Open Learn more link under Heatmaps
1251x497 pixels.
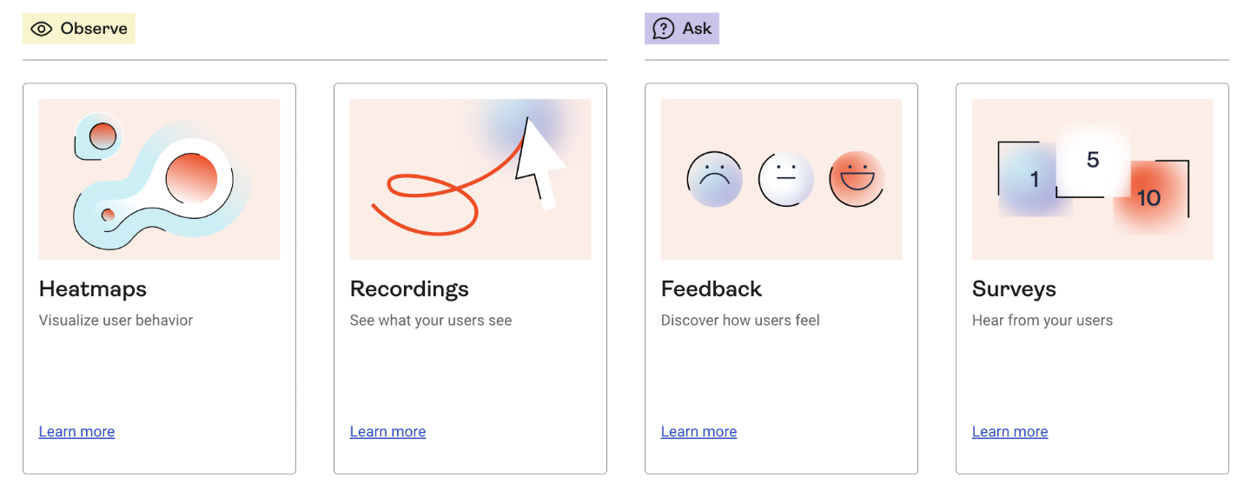pyautogui.click(x=76, y=432)
